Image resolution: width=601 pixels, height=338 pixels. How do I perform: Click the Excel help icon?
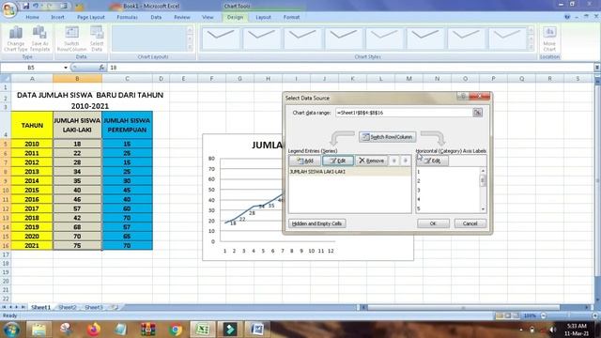567,17
